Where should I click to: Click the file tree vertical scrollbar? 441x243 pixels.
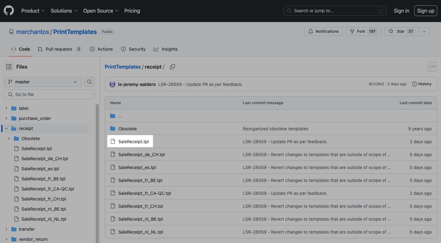(x=97, y=173)
